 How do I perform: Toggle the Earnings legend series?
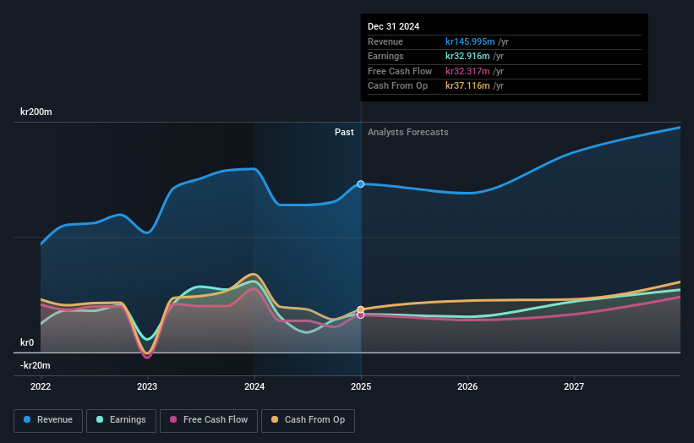[121, 420]
